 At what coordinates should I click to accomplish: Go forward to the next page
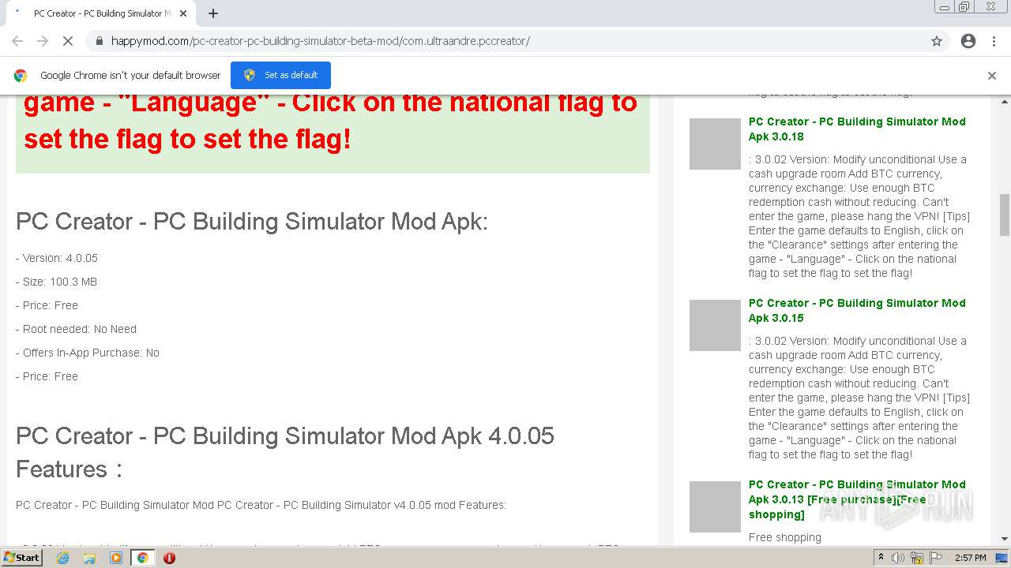43,41
